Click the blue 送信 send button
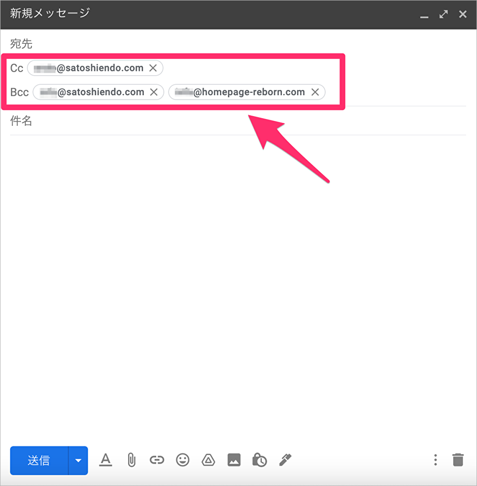The width and height of the screenshot is (477, 486). (x=39, y=460)
